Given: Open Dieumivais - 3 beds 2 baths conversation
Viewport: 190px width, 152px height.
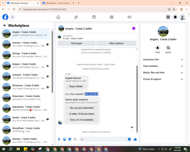Looking at the screenshot, I should (25, 98).
